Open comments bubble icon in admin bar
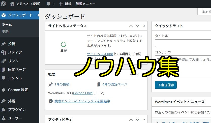Viewport: 211px width, 123px height. pos(48,4)
